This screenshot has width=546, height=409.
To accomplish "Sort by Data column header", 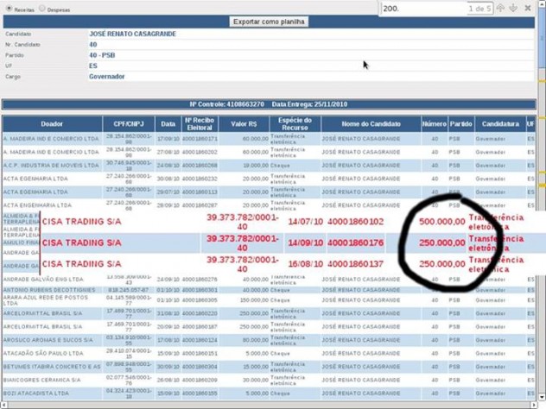I will [x=168, y=123].
